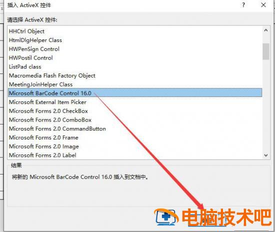Pick Microsoft Forms 2.0 CommandButton
Image resolution: width=275 pixels, height=232 pixels.
point(135,128)
